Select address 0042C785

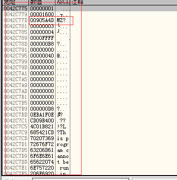(16, 32)
